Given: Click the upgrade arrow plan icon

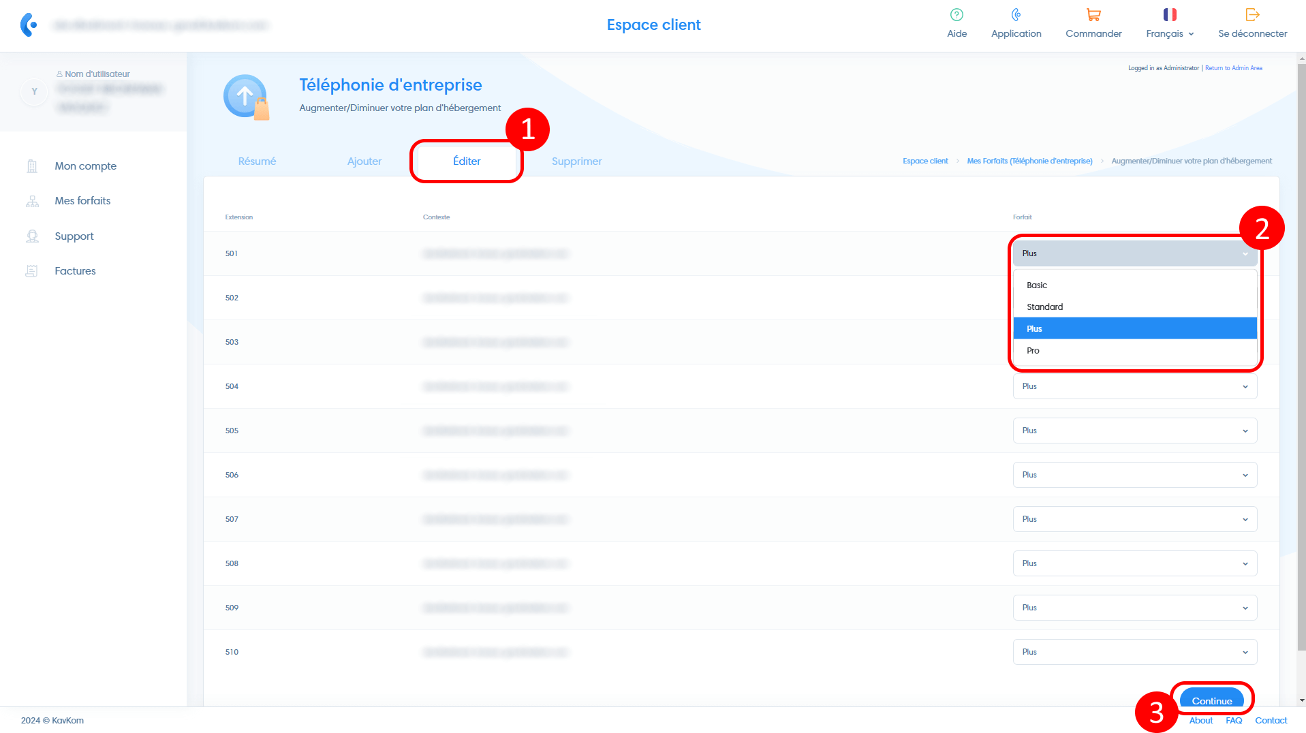Looking at the screenshot, I should (x=246, y=97).
